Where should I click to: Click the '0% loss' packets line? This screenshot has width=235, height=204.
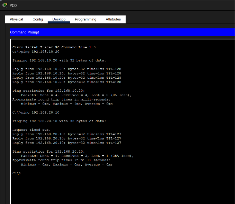click(x=76, y=95)
